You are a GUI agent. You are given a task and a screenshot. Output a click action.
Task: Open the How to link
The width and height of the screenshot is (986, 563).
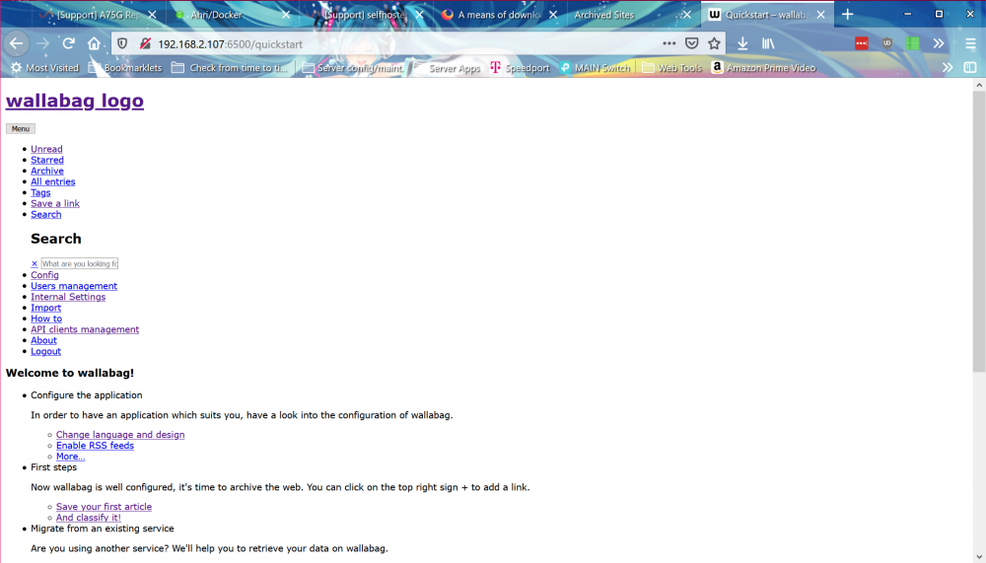[x=46, y=318]
